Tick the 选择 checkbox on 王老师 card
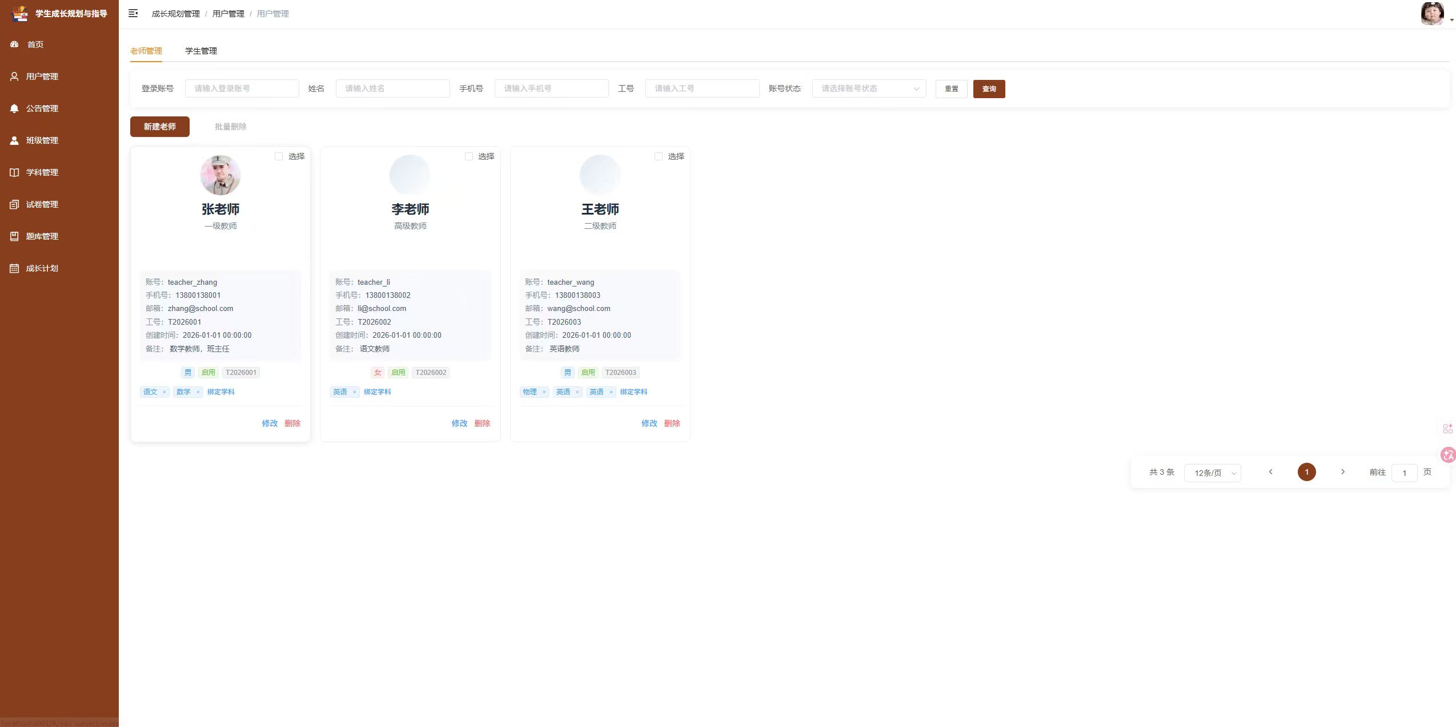1456x727 pixels. pos(659,156)
